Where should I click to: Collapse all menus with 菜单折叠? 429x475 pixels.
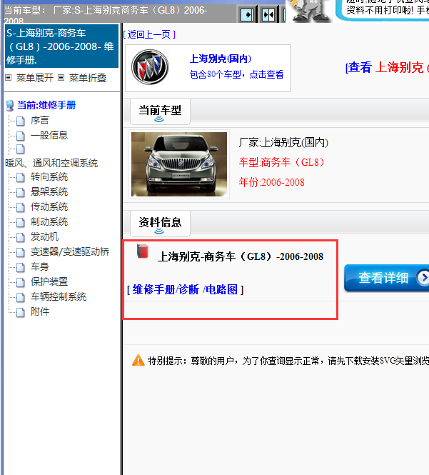[x=88, y=78]
